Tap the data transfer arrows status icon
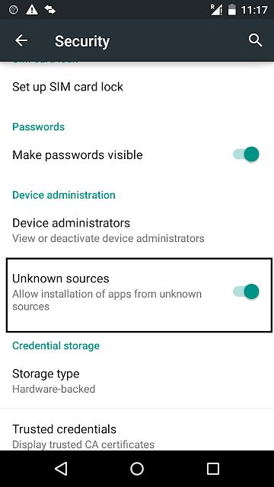Image resolution: width=274 pixels, height=487 pixels. (x=49, y=10)
